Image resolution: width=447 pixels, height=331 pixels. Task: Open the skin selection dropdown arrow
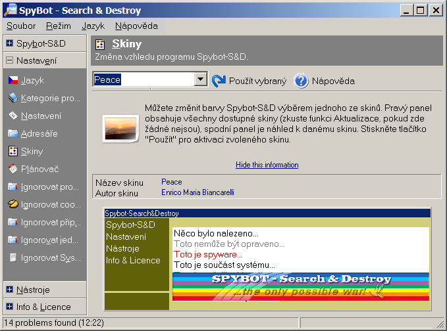pyautogui.click(x=201, y=79)
